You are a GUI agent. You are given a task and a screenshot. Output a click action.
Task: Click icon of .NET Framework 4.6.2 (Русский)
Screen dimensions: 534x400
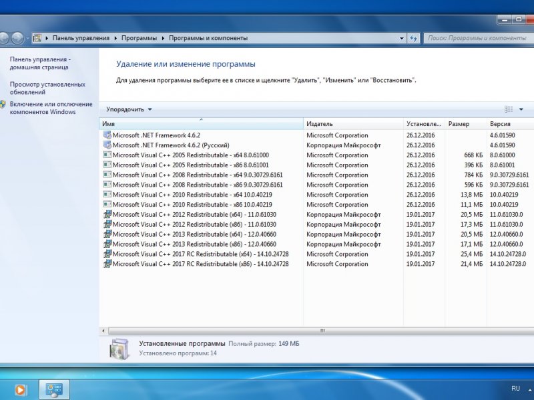coord(107,145)
